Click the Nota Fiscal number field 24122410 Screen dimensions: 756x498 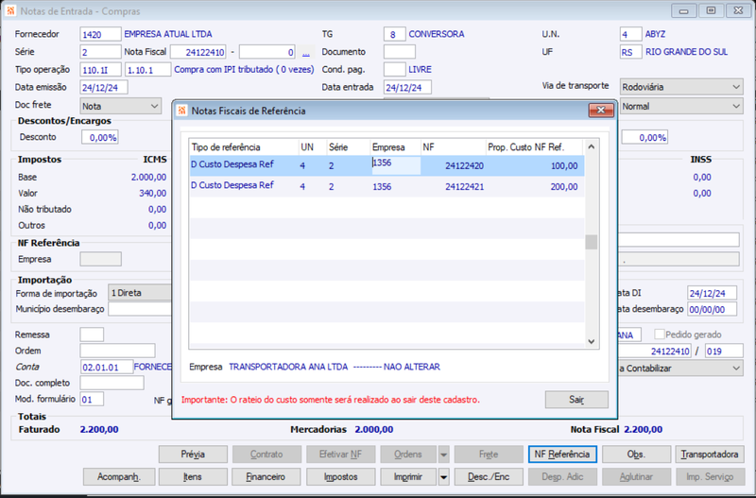tap(198, 52)
